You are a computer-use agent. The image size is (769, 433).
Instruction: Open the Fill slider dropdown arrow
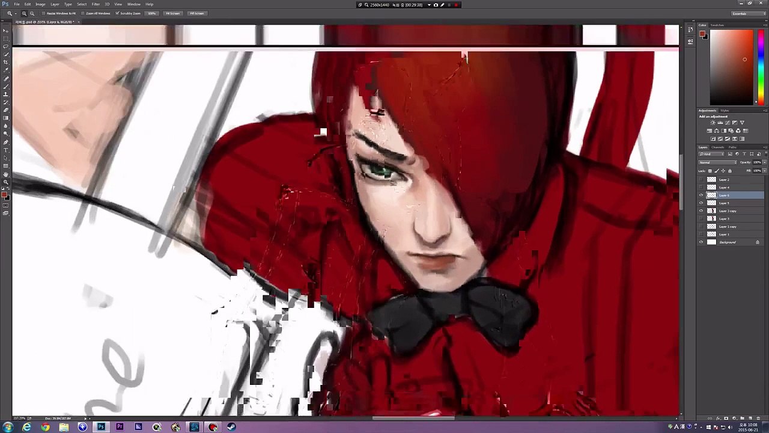coord(764,171)
